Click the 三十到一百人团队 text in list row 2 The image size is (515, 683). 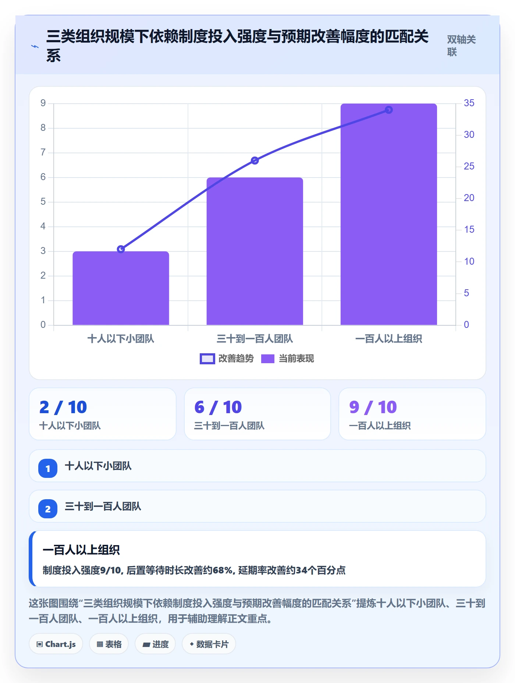(103, 507)
